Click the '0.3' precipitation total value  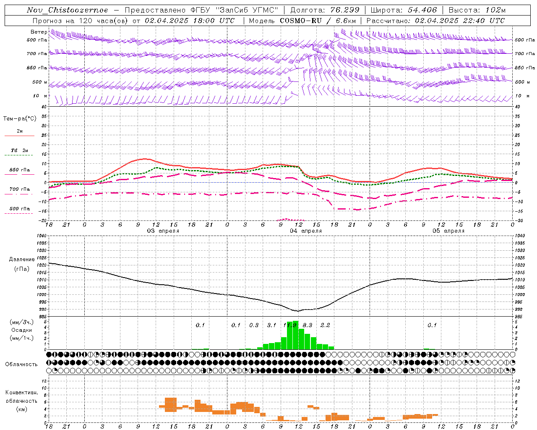coord(254,325)
